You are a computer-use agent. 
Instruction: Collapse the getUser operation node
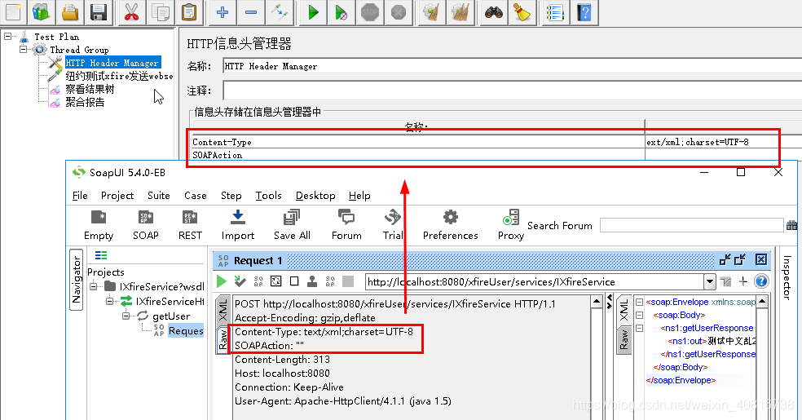point(126,316)
